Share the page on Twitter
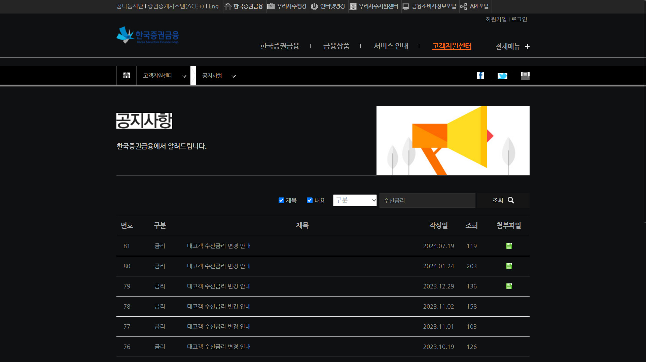Viewport: 646px width, 362px height. (502, 76)
